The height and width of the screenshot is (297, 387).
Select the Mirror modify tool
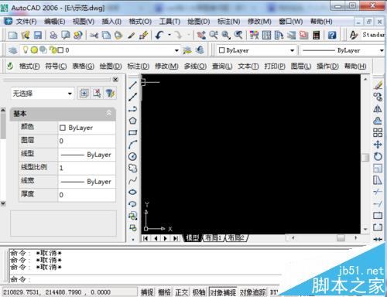pos(378,109)
